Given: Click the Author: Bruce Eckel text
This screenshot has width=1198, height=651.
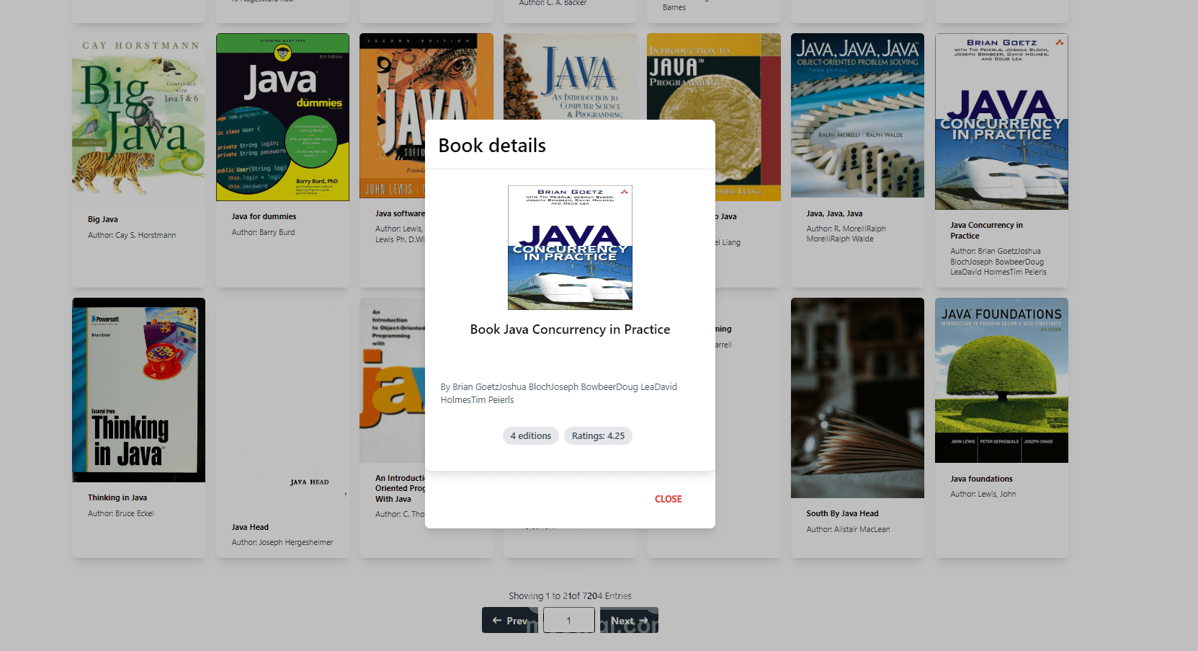Looking at the screenshot, I should 121,513.
